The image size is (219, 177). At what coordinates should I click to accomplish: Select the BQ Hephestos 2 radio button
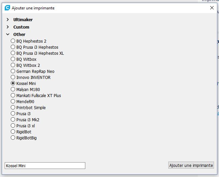13,41
